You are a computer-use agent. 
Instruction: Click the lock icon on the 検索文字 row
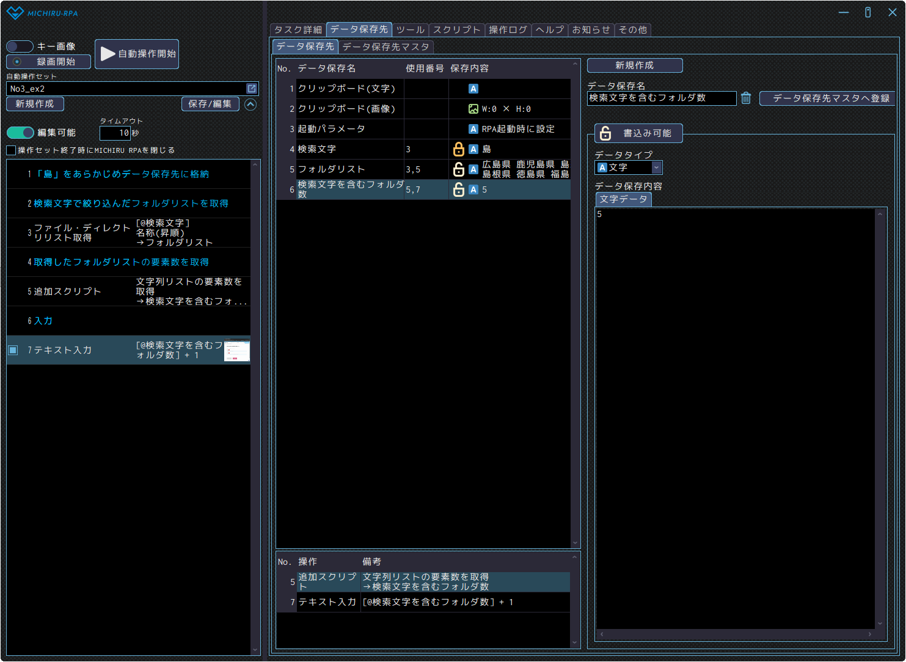(x=458, y=149)
